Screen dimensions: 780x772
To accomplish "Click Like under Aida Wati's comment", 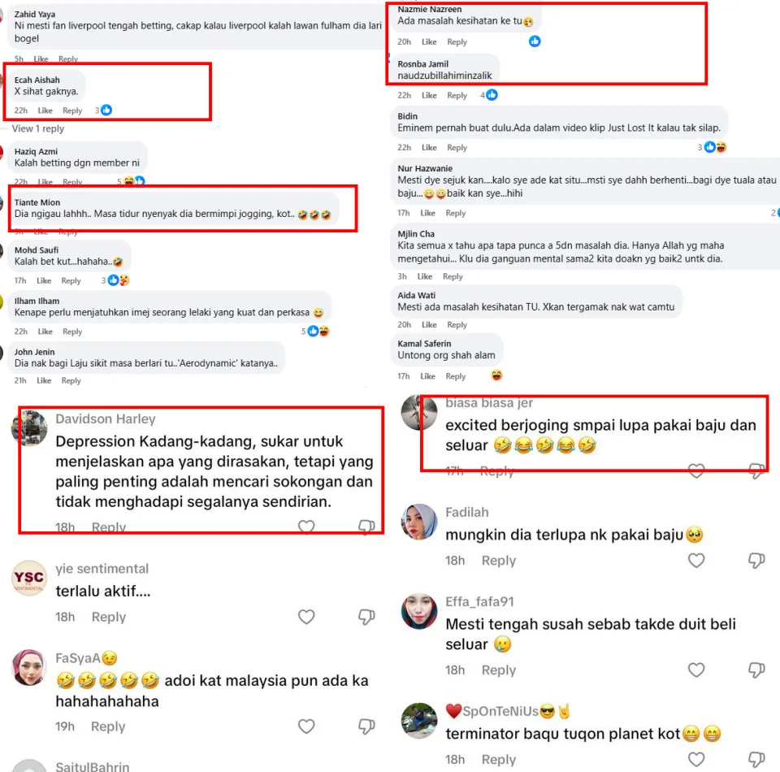I will pyautogui.click(x=429, y=325).
